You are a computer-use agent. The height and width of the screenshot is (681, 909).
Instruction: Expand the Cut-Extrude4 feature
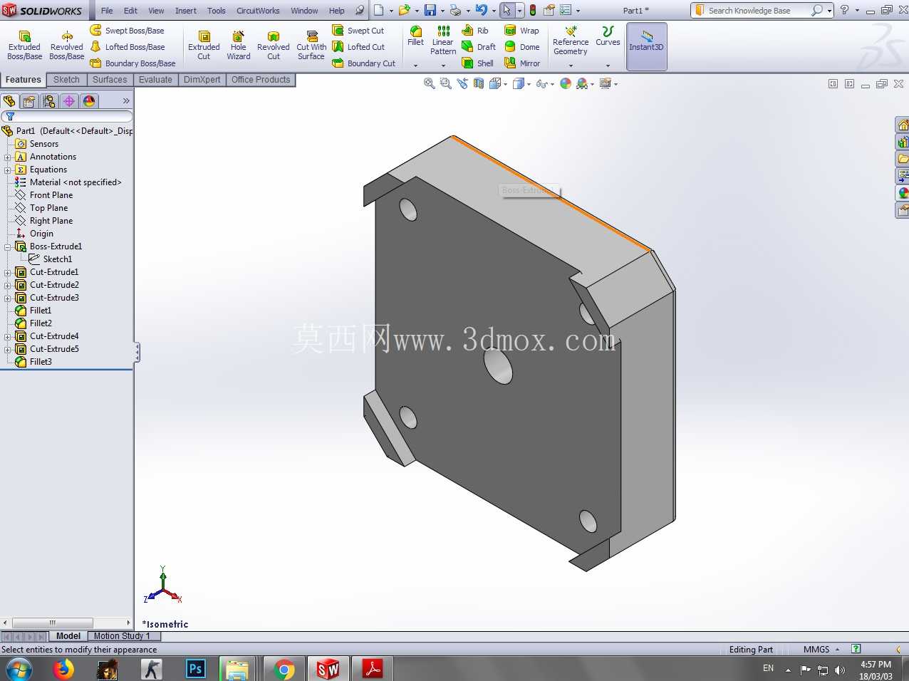pos(8,337)
